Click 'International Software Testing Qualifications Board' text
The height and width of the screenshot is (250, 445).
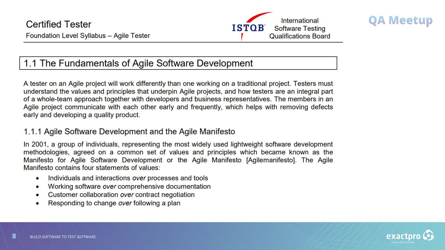click(300, 28)
